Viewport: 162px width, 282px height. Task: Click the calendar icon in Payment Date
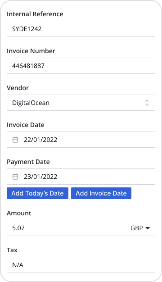click(15, 177)
